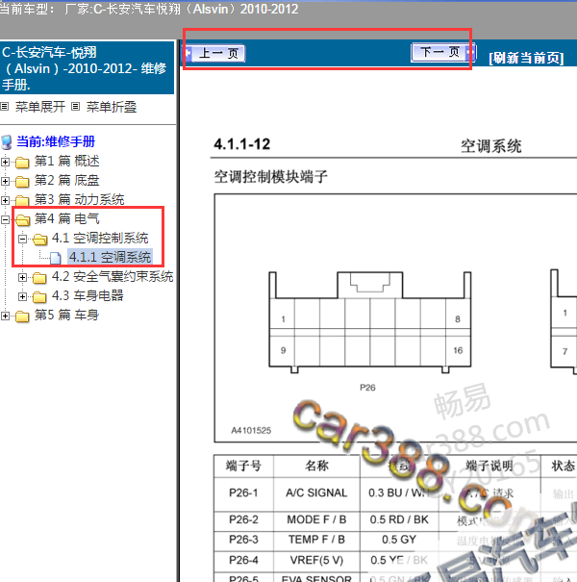Click document icon of 4.1.1 空调系统
The height and width of the screenshot is (582, 577).
55,258
